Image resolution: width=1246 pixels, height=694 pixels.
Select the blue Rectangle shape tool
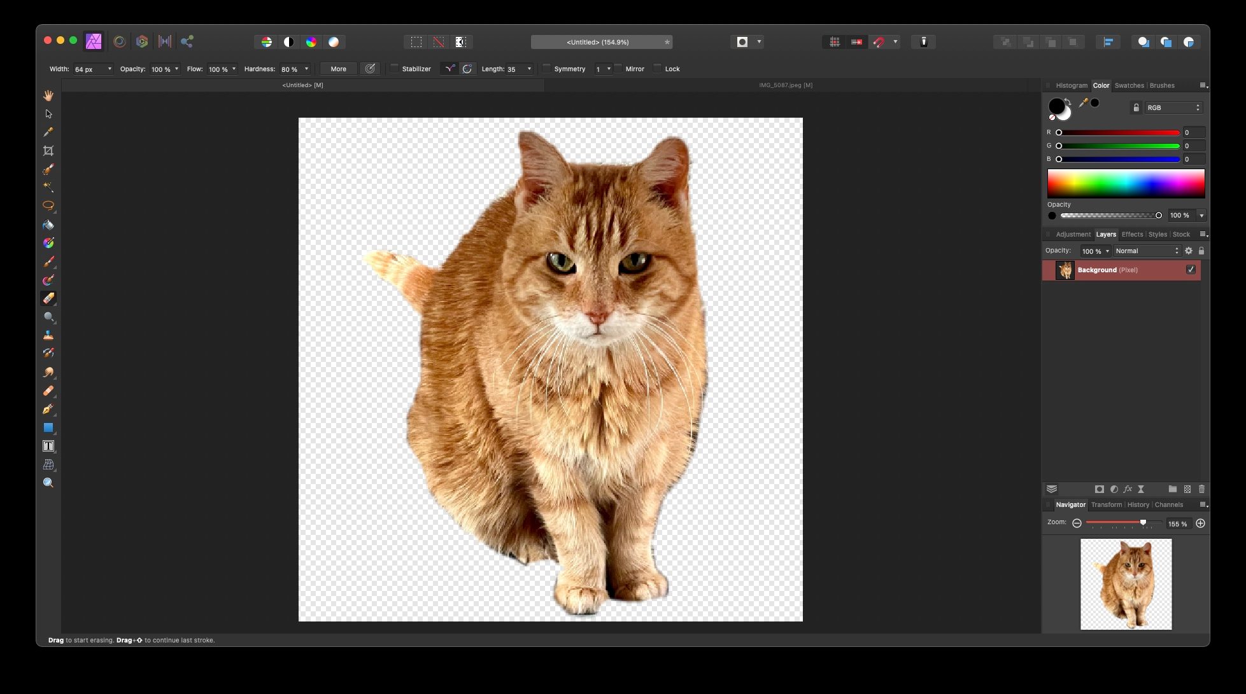48,427
